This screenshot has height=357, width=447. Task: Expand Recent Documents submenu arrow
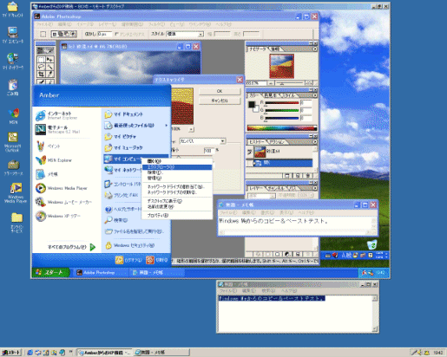(x=167, y=126)
